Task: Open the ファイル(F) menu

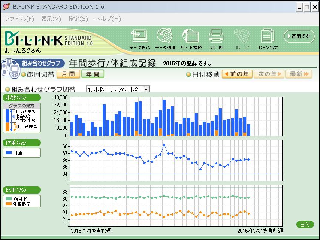Action: (19, 19)
